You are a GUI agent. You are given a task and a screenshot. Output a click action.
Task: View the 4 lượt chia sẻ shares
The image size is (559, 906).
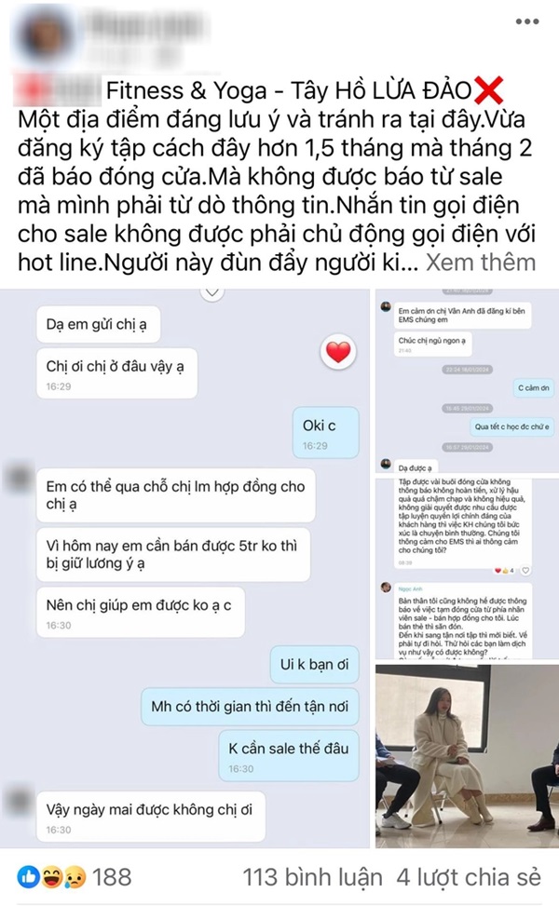469,877
